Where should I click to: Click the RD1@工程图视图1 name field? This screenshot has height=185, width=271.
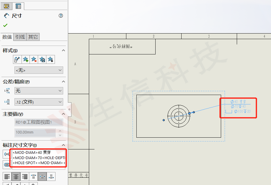tap(39, 122)
